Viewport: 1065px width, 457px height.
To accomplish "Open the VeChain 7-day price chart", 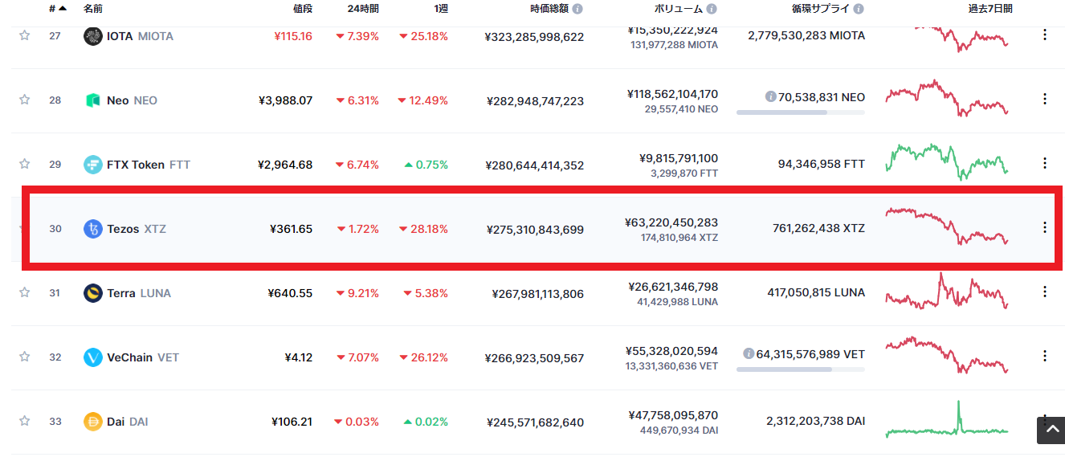I will coord(947,355).
